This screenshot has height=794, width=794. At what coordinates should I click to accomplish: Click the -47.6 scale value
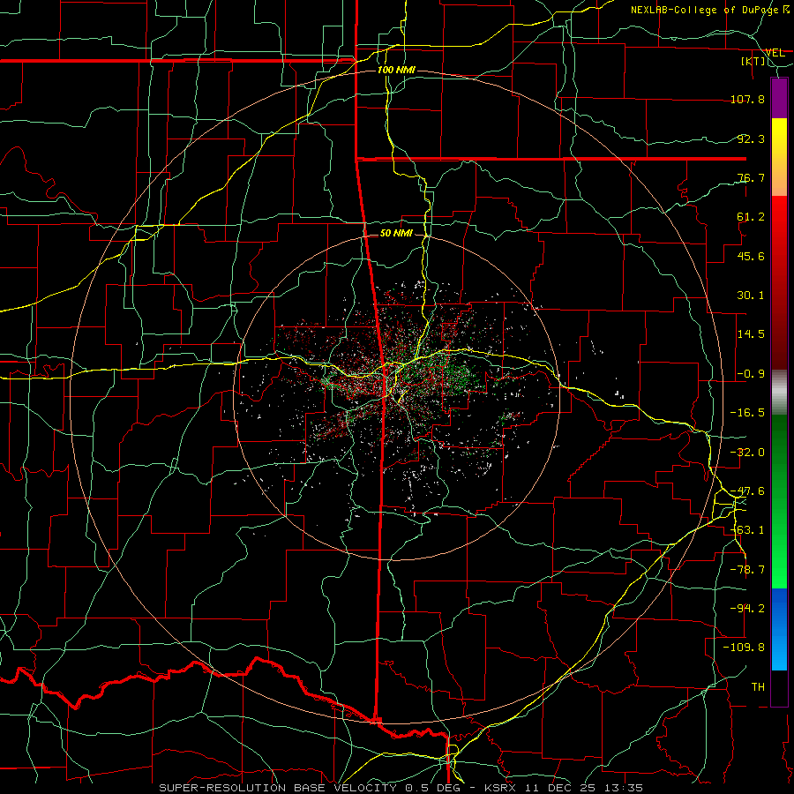click(747, 491)
